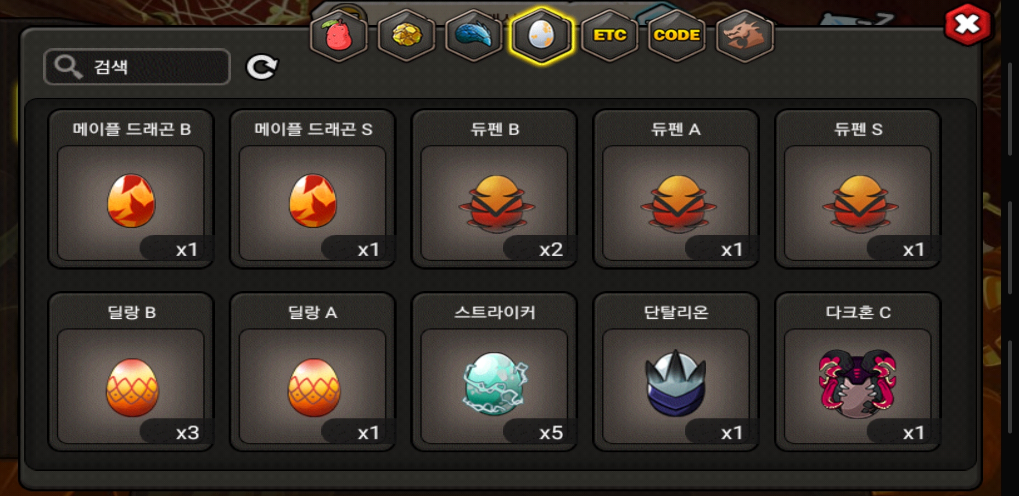Choose the 듀펜 A egg item
The height and width of the screenshot is (496, 1019).
point(676,189)
